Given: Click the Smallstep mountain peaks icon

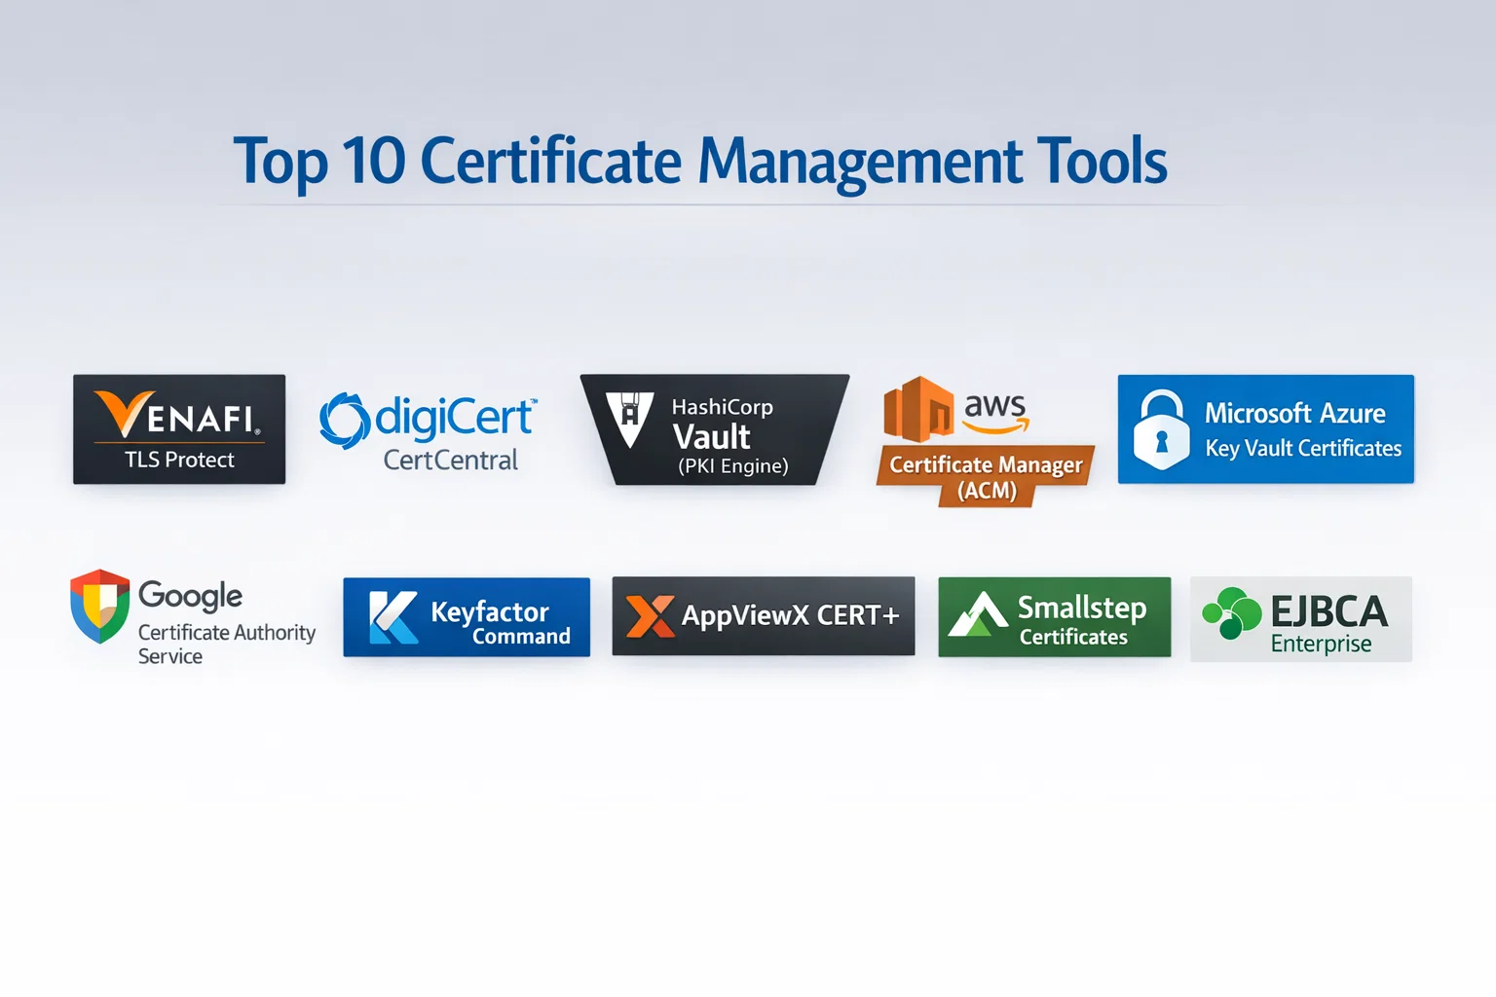Looking at the screenshot, I should click(x=978, y=615).
